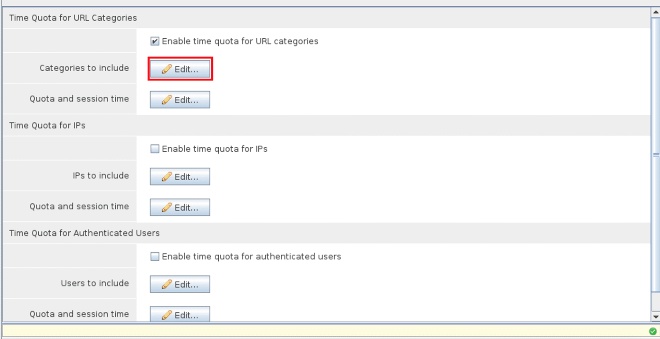The image size is (660, 339).
Task: Enable time quota for IPs
Action: pos(155,149)
